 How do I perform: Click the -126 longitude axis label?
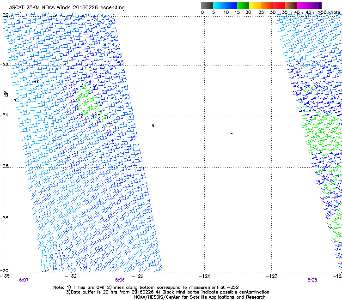pyautogui.click(x=205, y=276)
